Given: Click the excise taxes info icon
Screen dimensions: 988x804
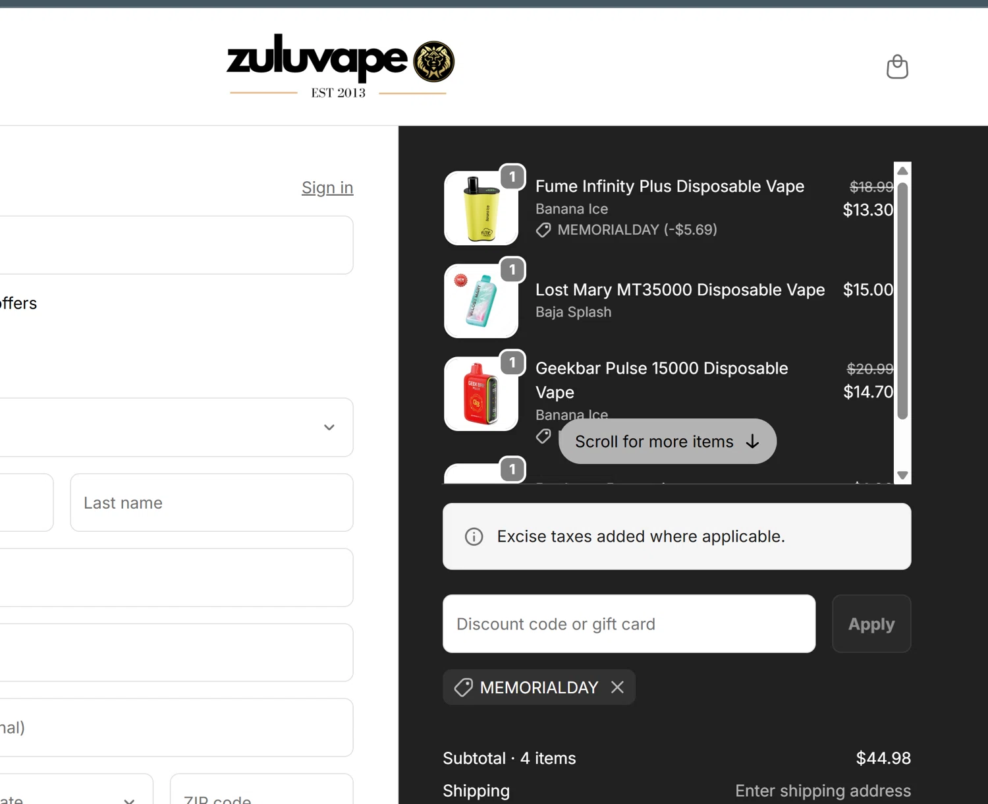Looking at the screenshot, I should pyautogui.click(x=474, y=536).
